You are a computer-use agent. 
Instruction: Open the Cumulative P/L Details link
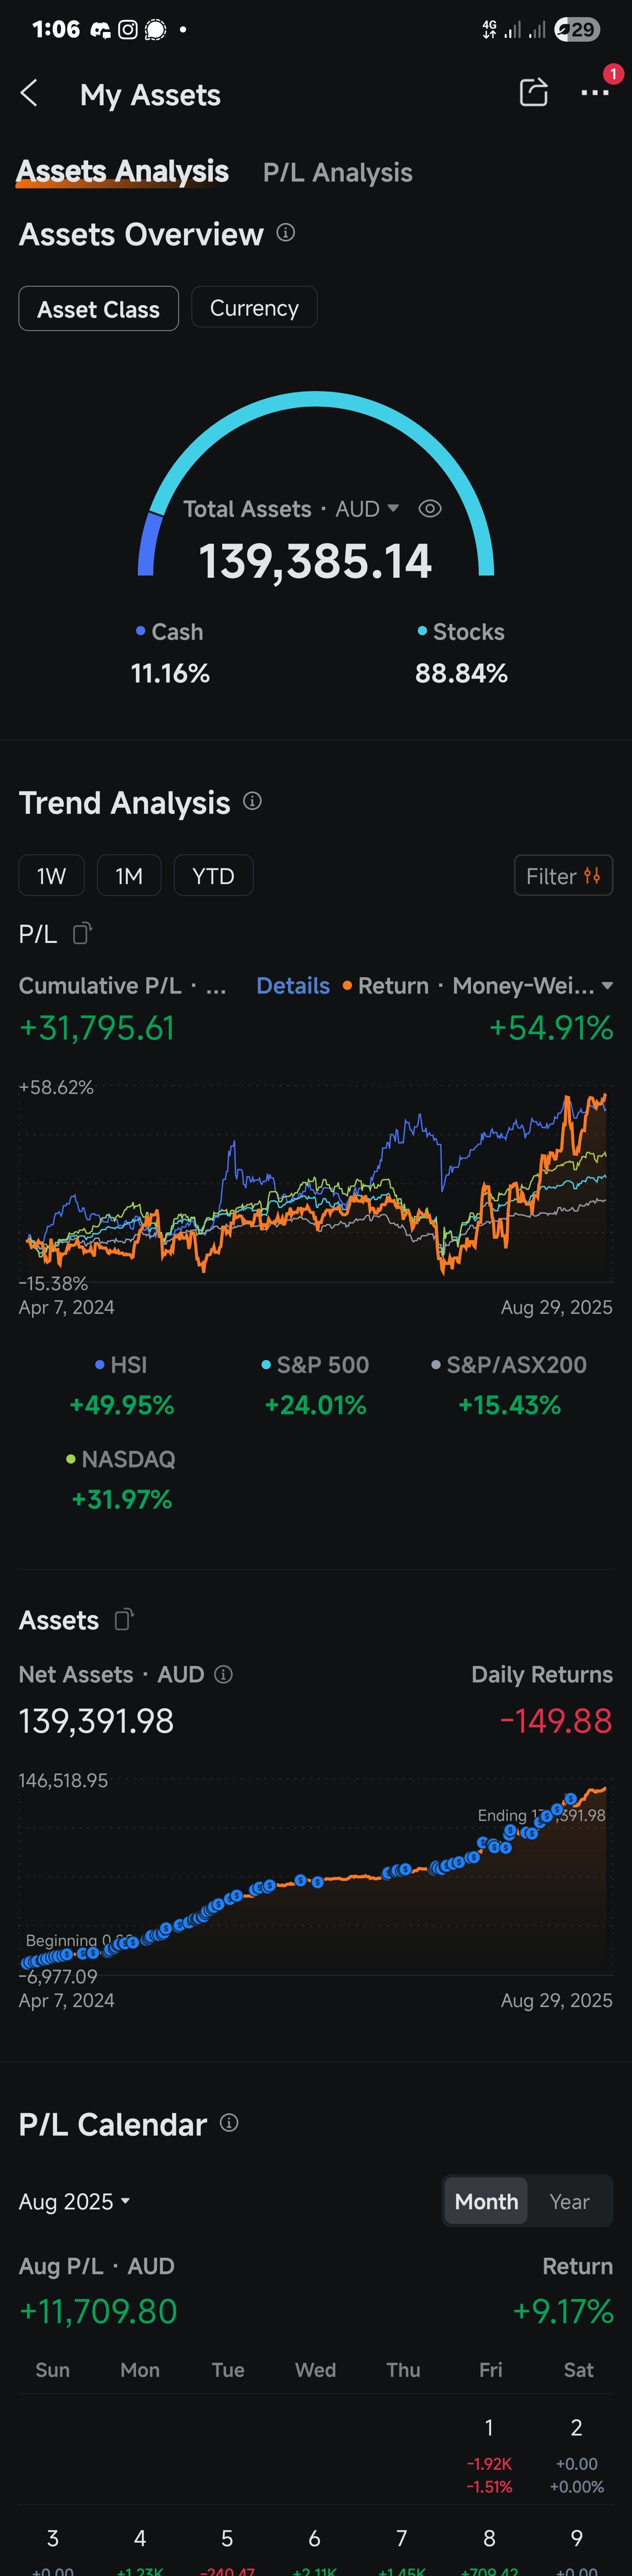[x=292, y=986]
